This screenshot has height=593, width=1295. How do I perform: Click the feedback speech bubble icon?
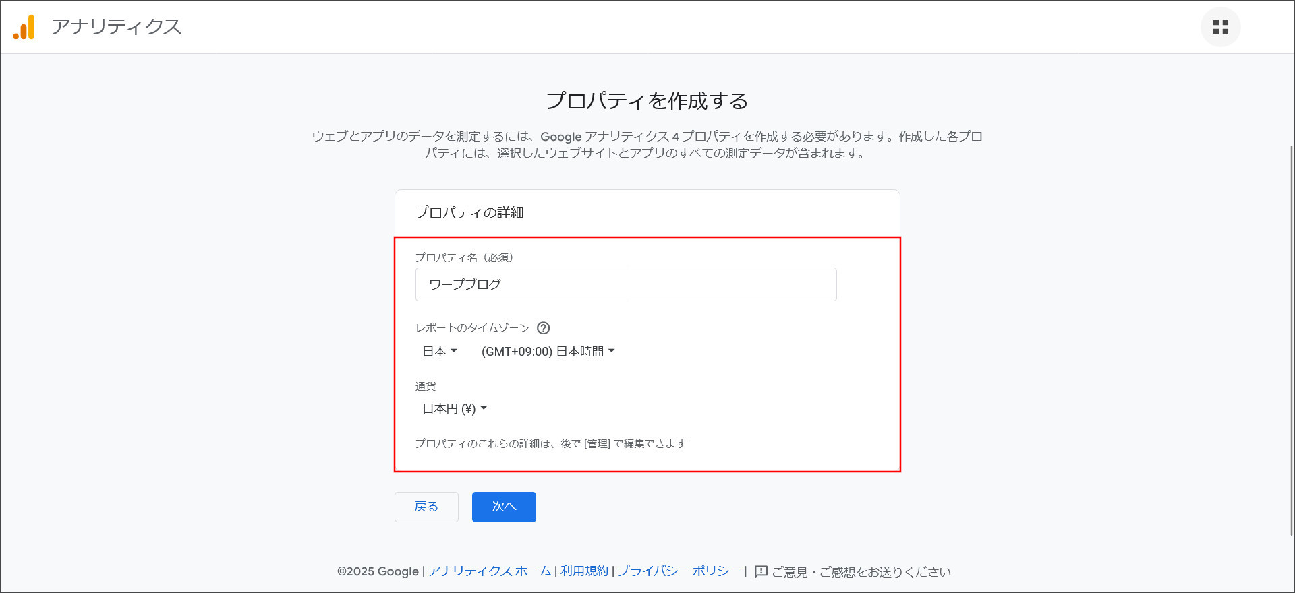click(x=761, y=571)
